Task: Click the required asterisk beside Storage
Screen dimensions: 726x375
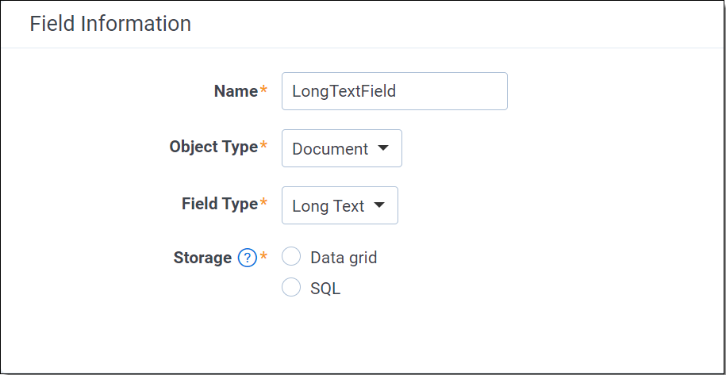Action: [x=263, y=256]
